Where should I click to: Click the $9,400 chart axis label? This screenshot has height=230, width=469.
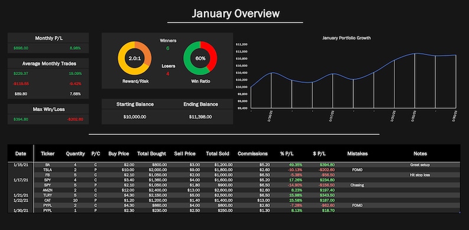tap(242, 108)
